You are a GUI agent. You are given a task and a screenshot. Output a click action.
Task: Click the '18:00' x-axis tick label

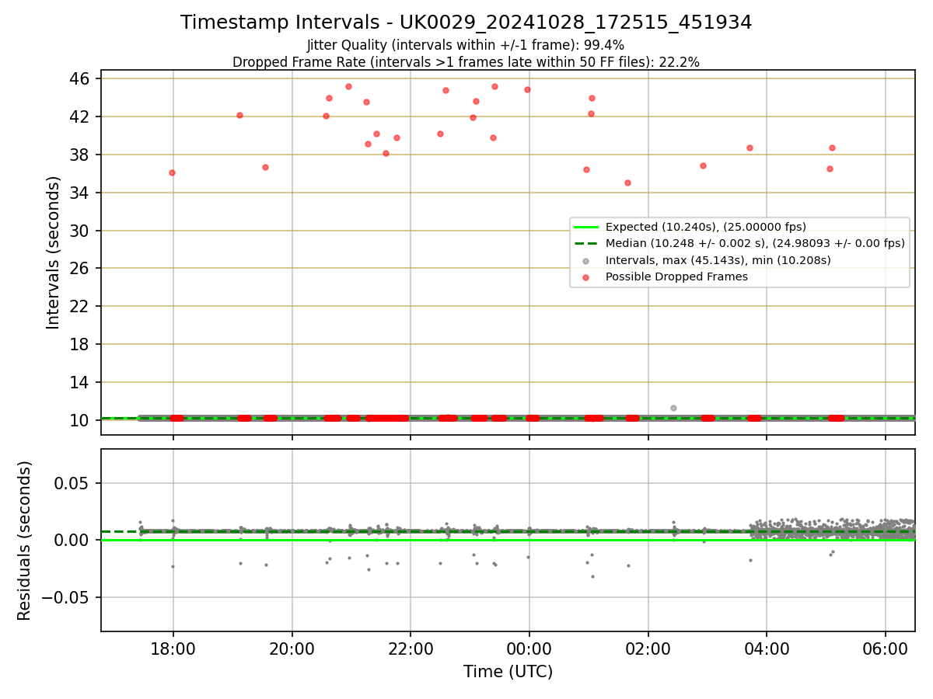pos(173,649)
